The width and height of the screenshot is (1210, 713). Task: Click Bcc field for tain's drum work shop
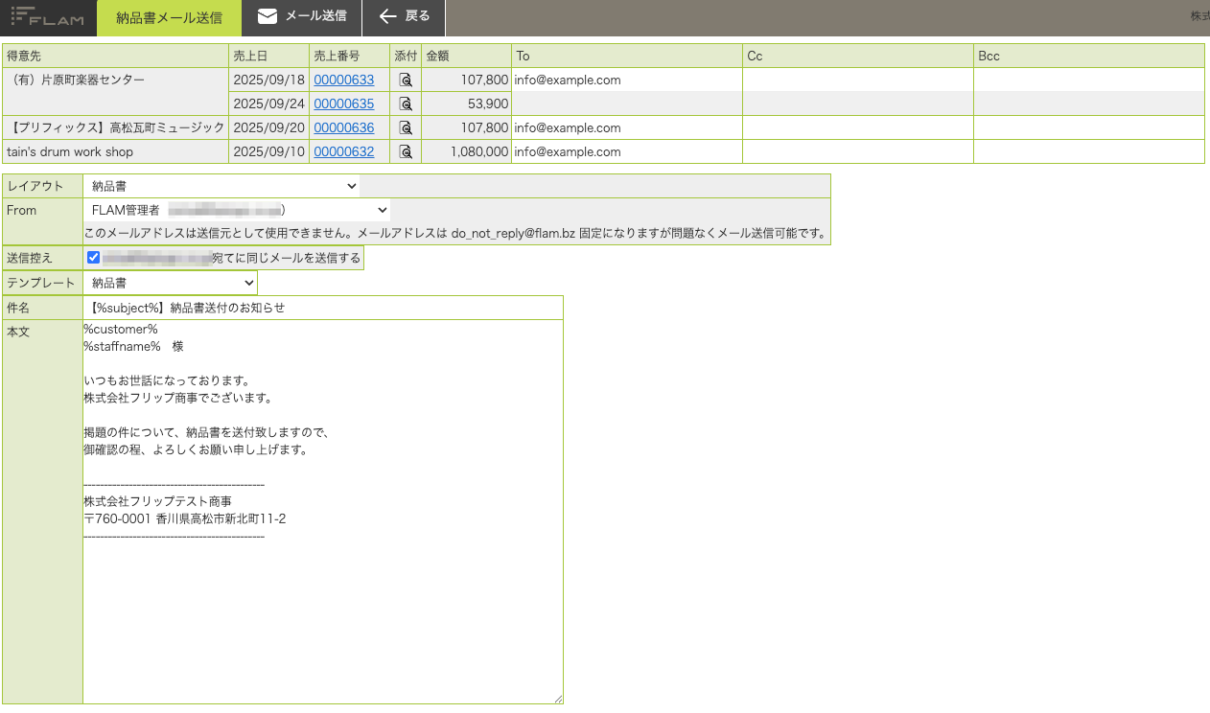click(x=1089, y=151)
